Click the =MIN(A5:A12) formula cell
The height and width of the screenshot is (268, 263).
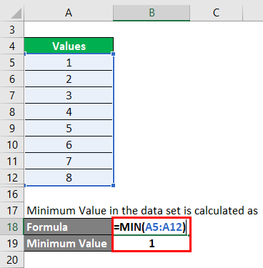tap(152, 227)
